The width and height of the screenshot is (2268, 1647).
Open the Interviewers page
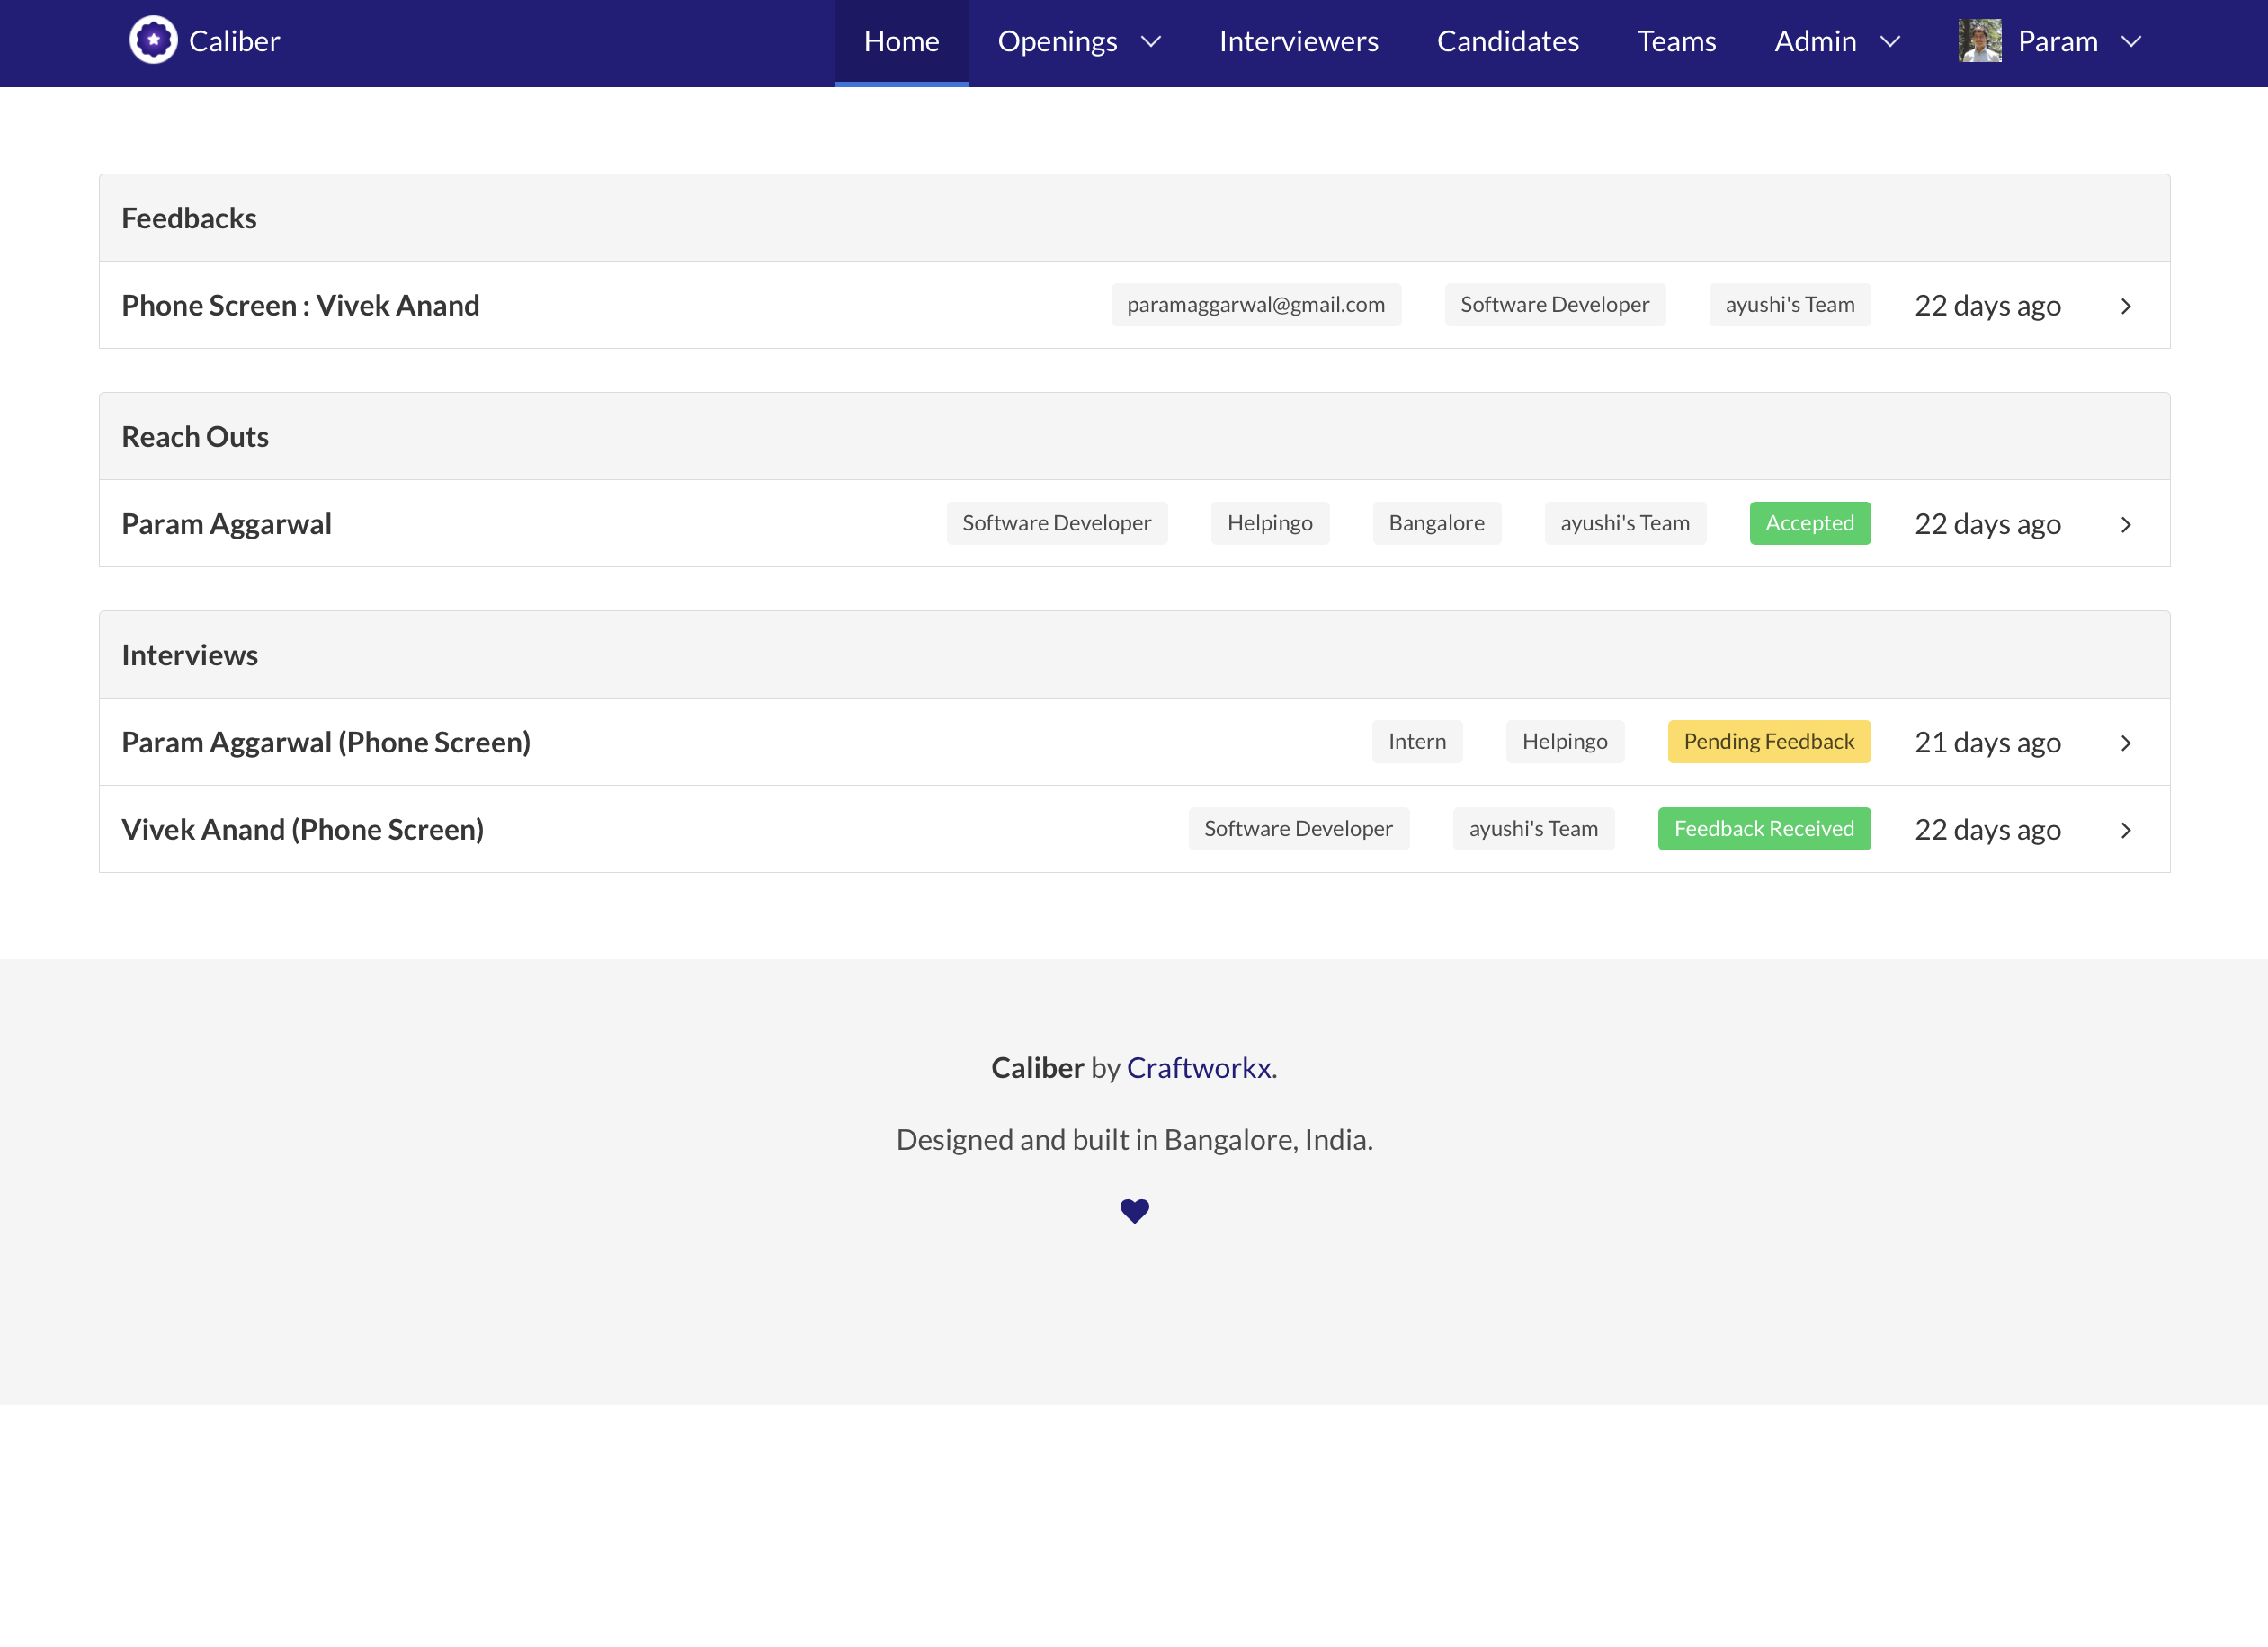click(x=1298, y=41)
